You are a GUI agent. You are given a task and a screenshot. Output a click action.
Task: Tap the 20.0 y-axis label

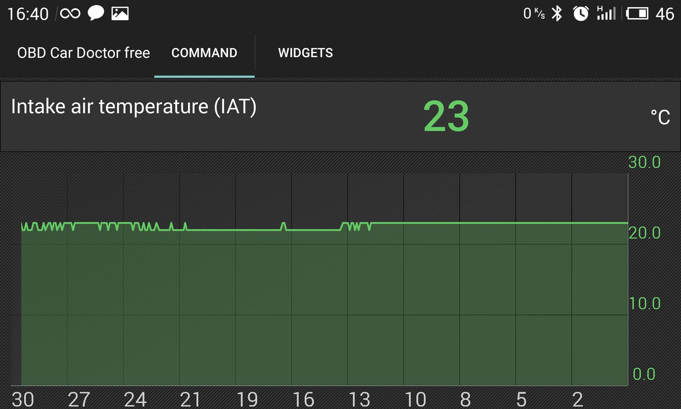click(644, 233)
